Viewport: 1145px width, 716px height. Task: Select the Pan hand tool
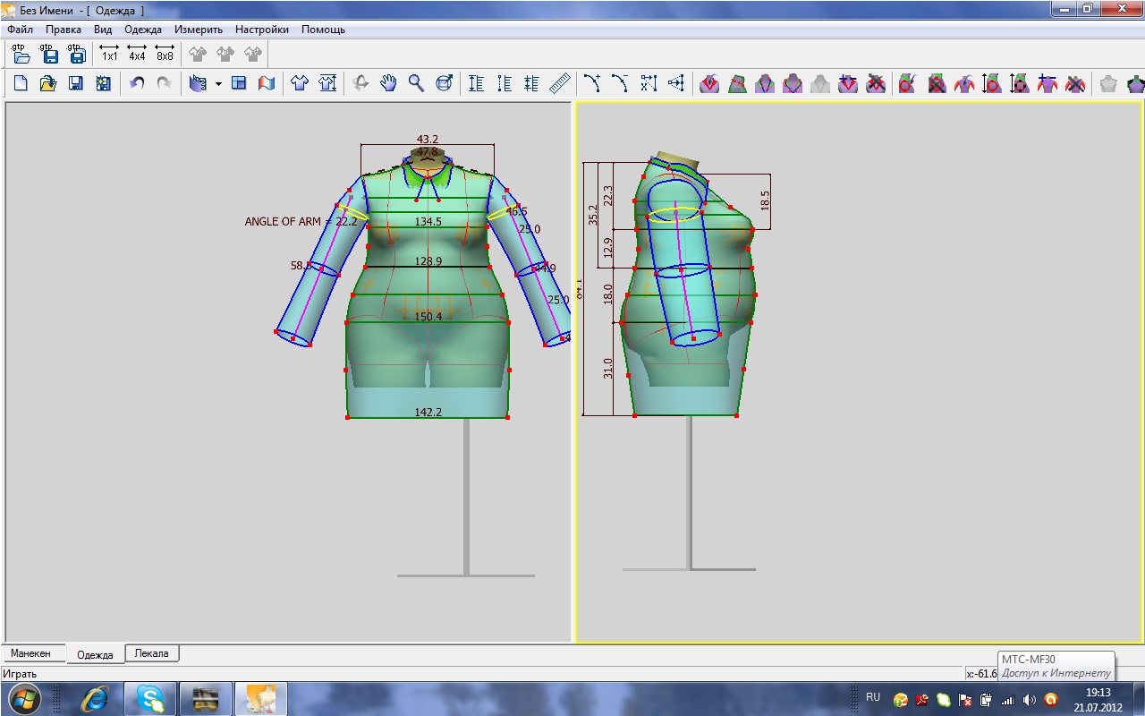click(x=388, y=83)
